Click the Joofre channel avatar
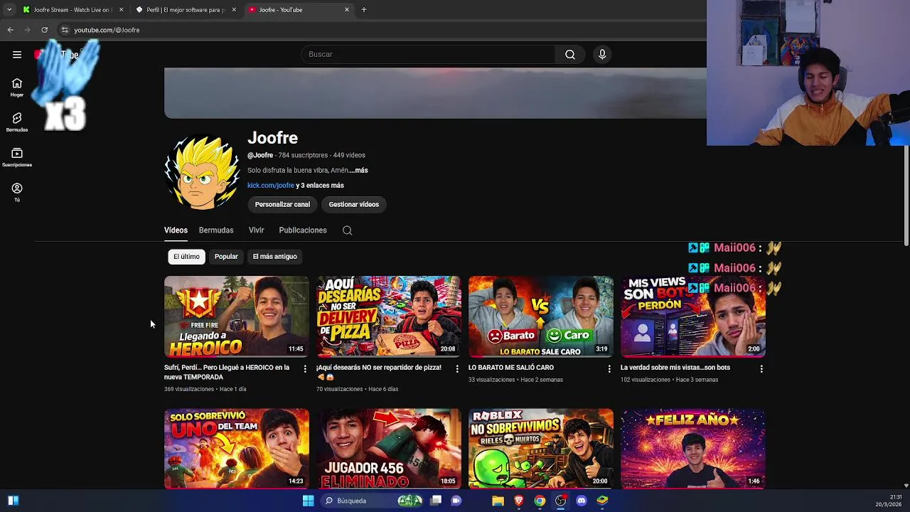Screen dimensions: 910x512 [203, 173]
